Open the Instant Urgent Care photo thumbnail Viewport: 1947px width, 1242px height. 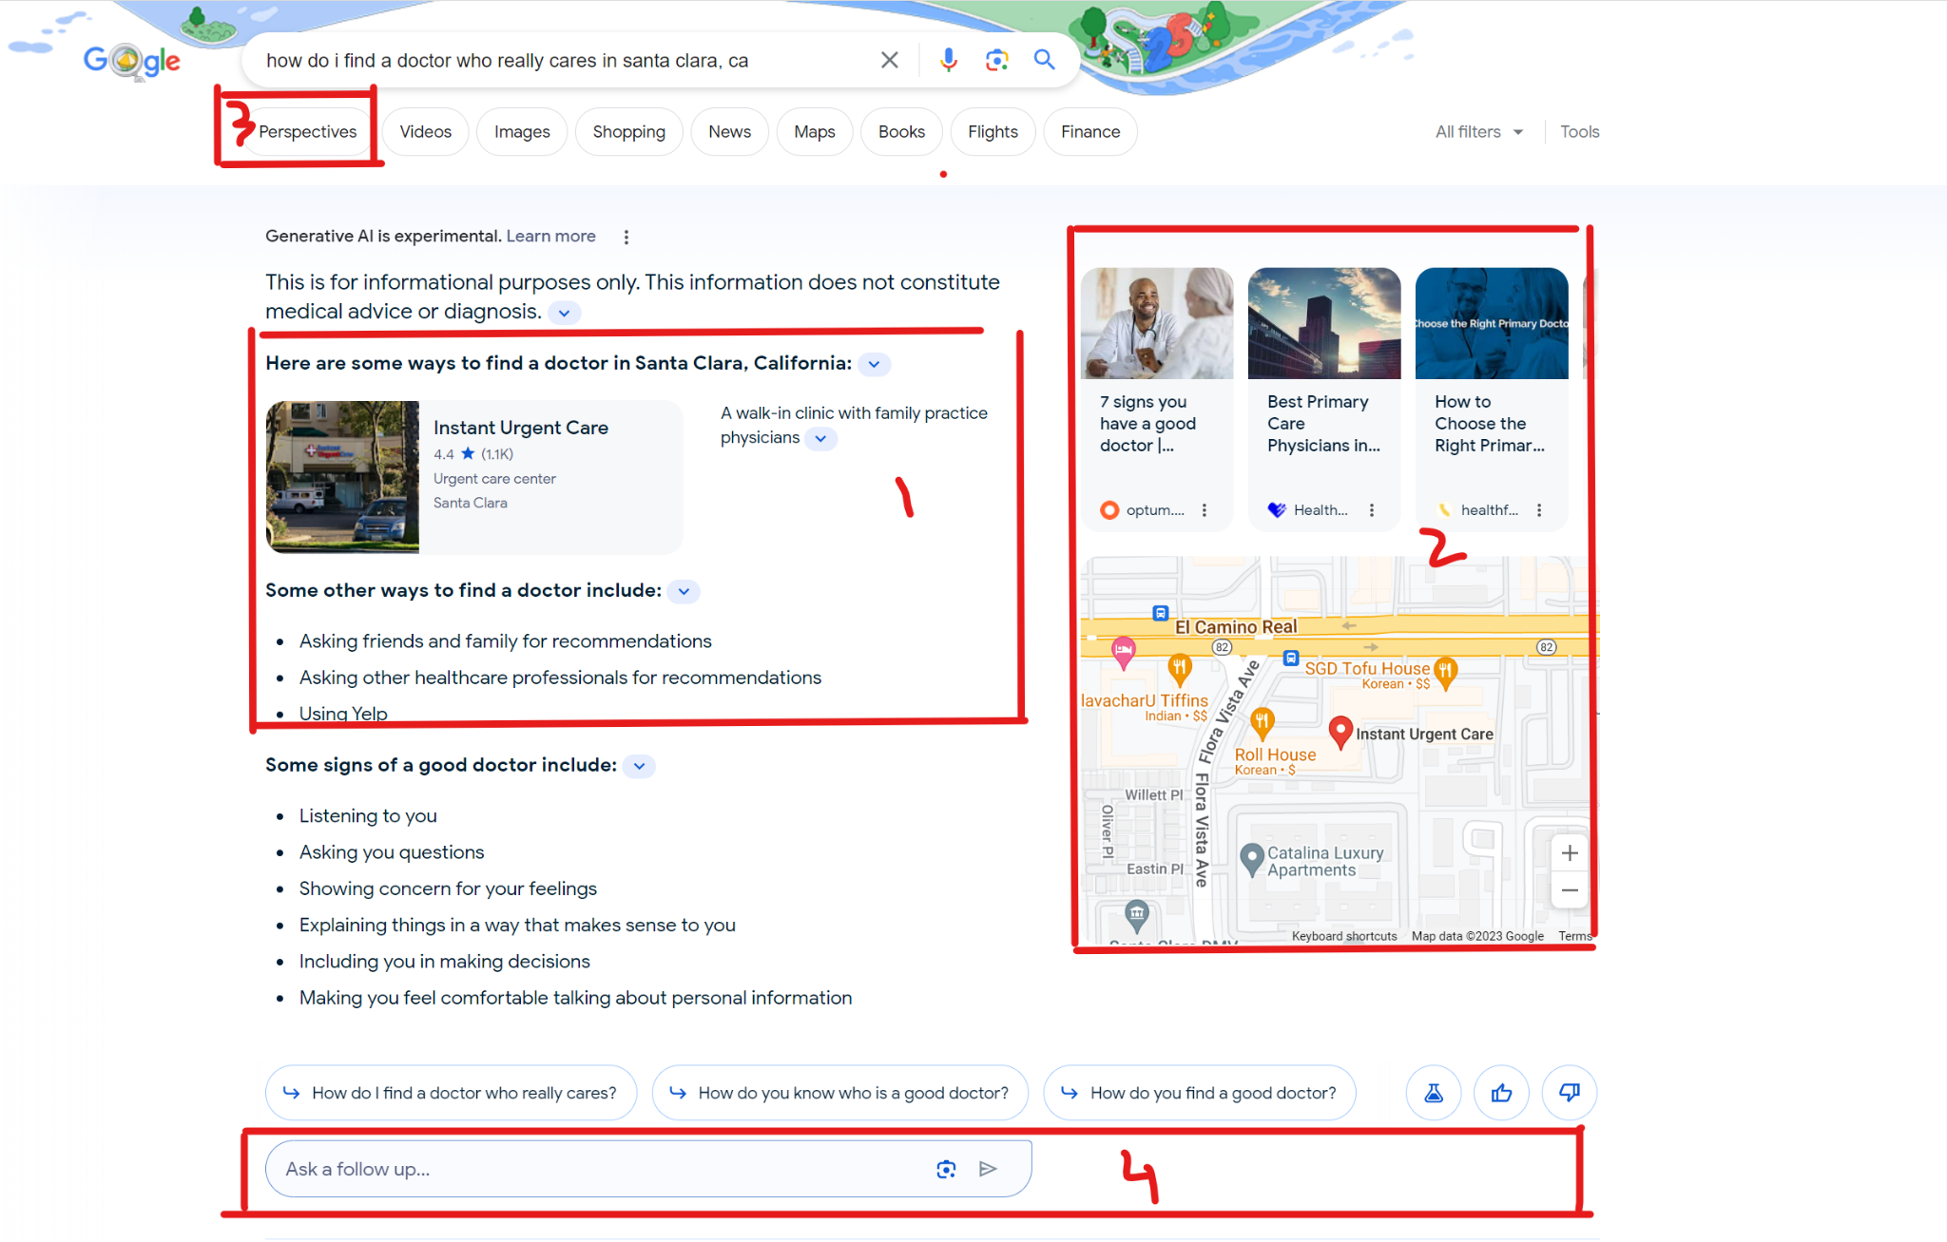[342, 477]
